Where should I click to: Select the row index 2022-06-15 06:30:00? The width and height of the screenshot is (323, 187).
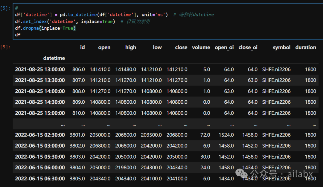pyautogui.click(x=40, y=179)
